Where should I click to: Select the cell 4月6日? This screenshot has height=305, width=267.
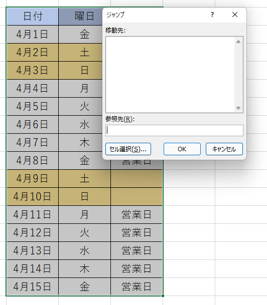tap(33, 124)
